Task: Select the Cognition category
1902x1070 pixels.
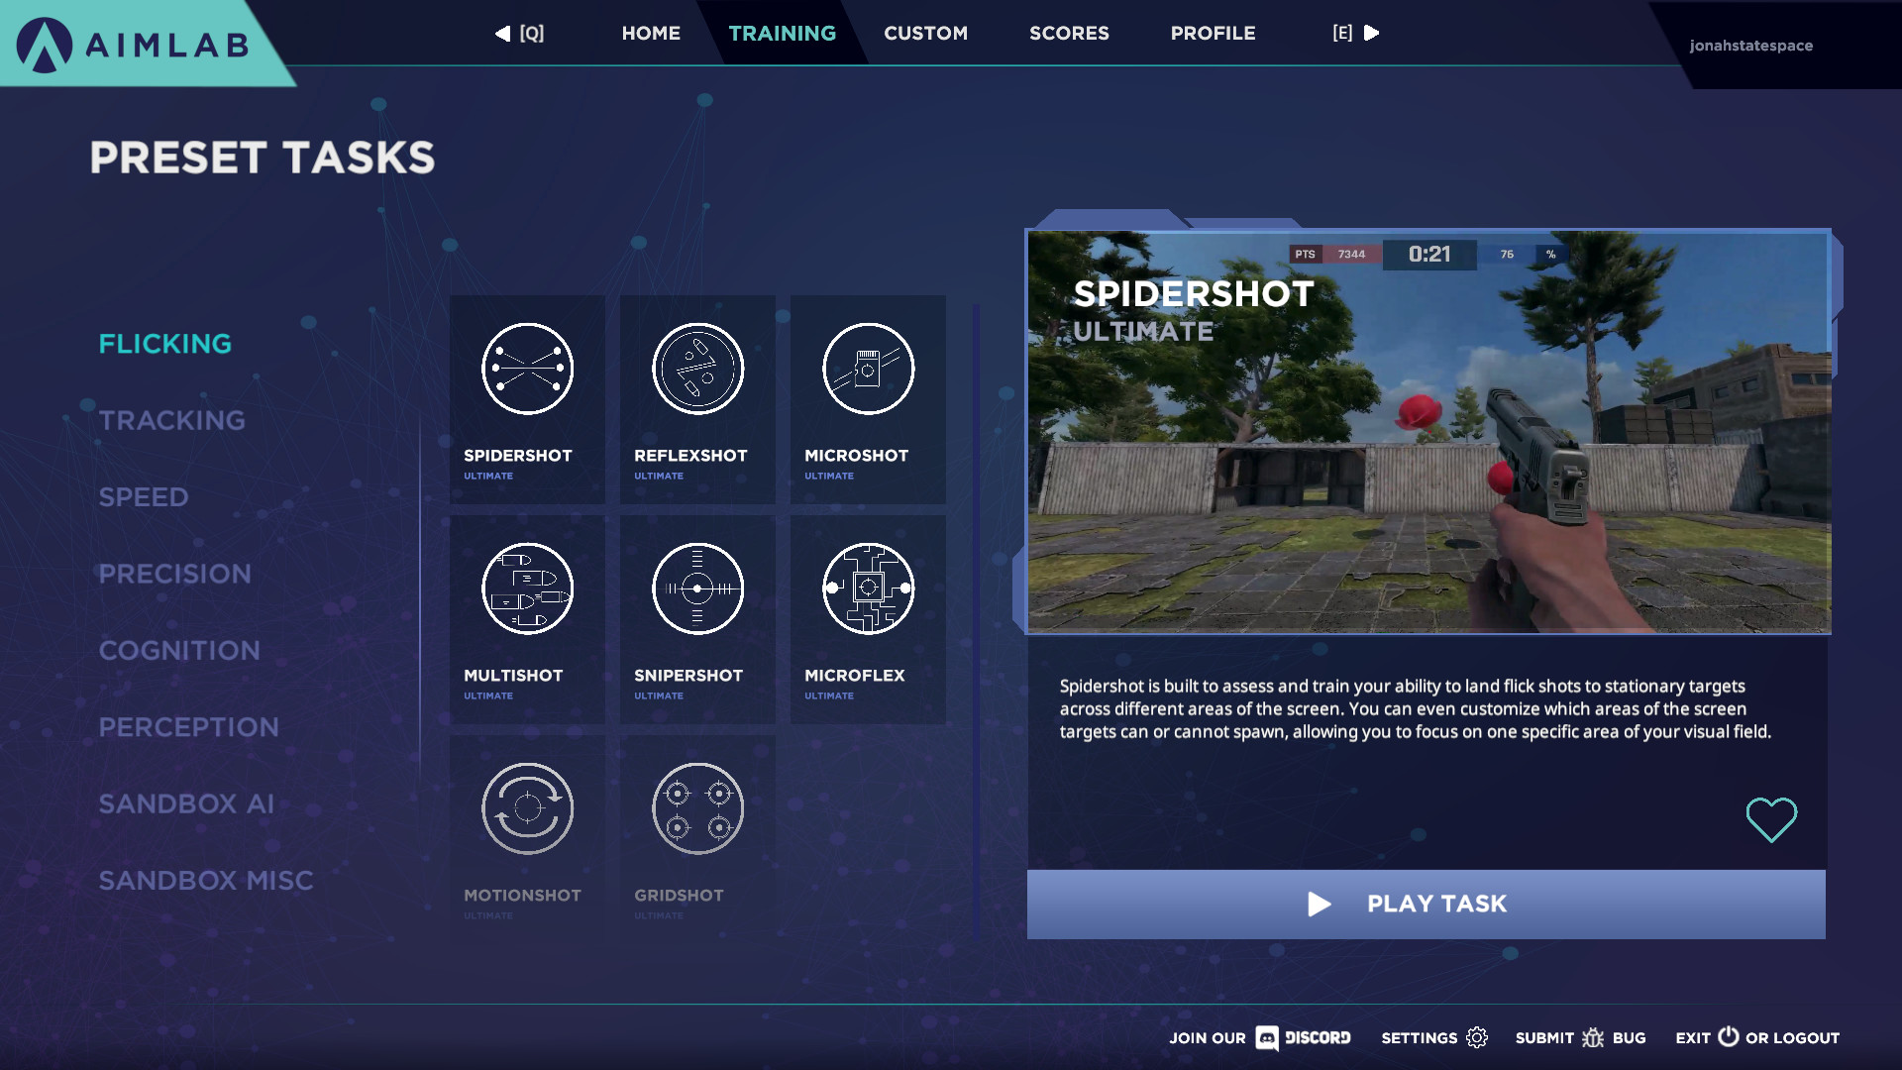Action: pos(179,651)
